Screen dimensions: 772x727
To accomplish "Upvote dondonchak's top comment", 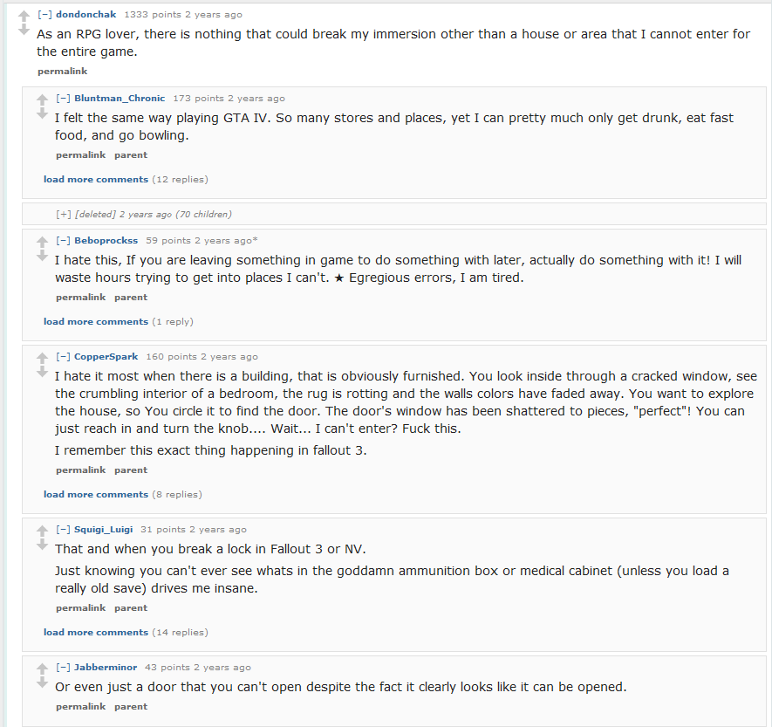I will [24, 16].
